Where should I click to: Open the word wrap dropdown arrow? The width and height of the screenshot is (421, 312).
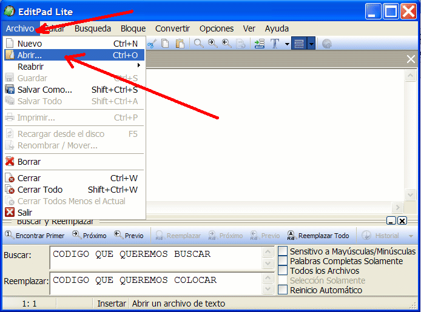(311, 44)
